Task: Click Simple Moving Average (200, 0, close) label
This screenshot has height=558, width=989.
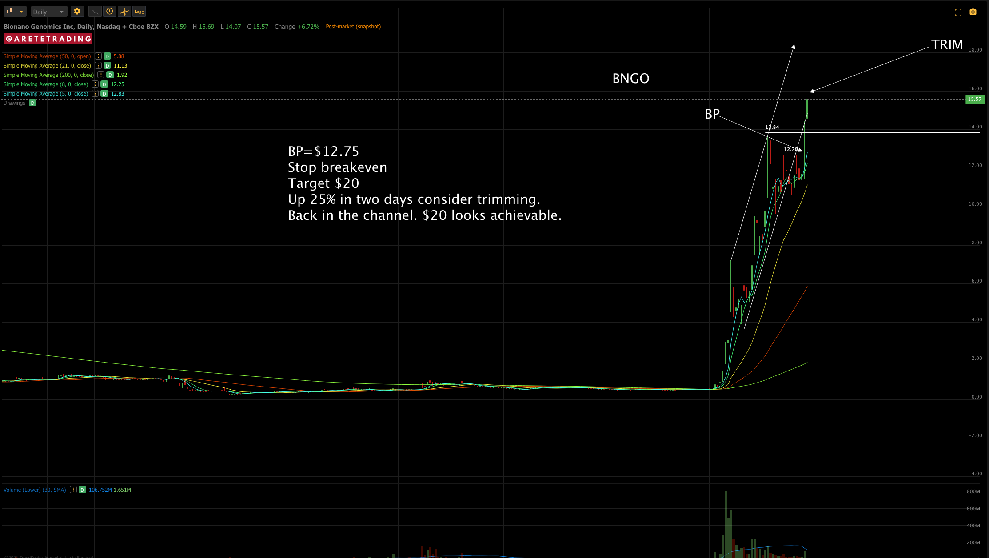Action: click(x=49, y=75)
